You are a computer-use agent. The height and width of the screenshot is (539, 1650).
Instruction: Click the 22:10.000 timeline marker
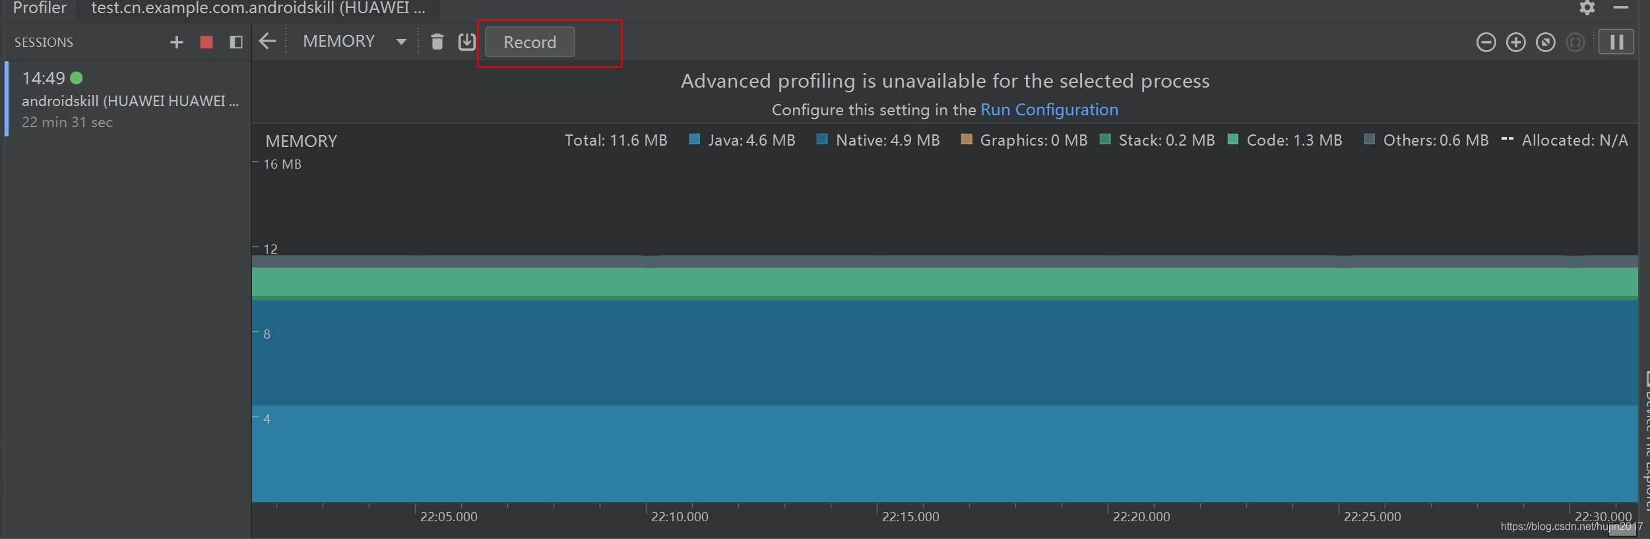pos(680,517)
